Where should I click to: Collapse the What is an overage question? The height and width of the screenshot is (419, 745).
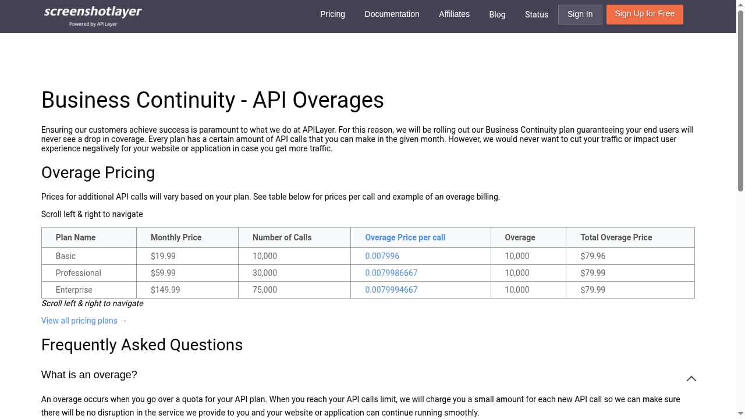tap(691, 378)
